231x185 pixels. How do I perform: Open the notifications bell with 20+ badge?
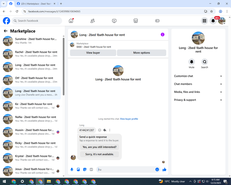click(x=213, y=21)
